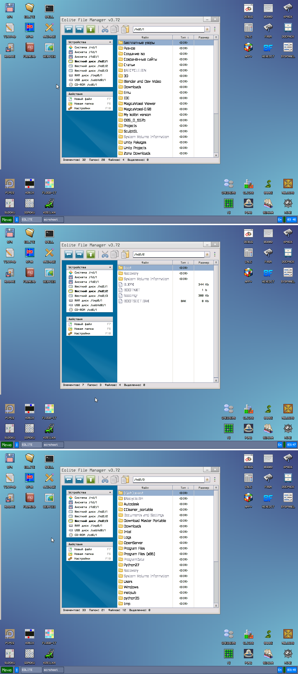The height and width of the screenshot is (674, 298).
Task: Click the forward arrow in the /hd2/2 window
Action: point(79,254)
